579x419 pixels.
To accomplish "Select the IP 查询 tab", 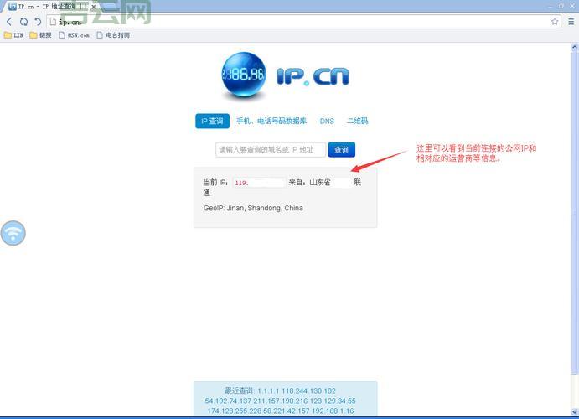I will (x=212, y=121).
